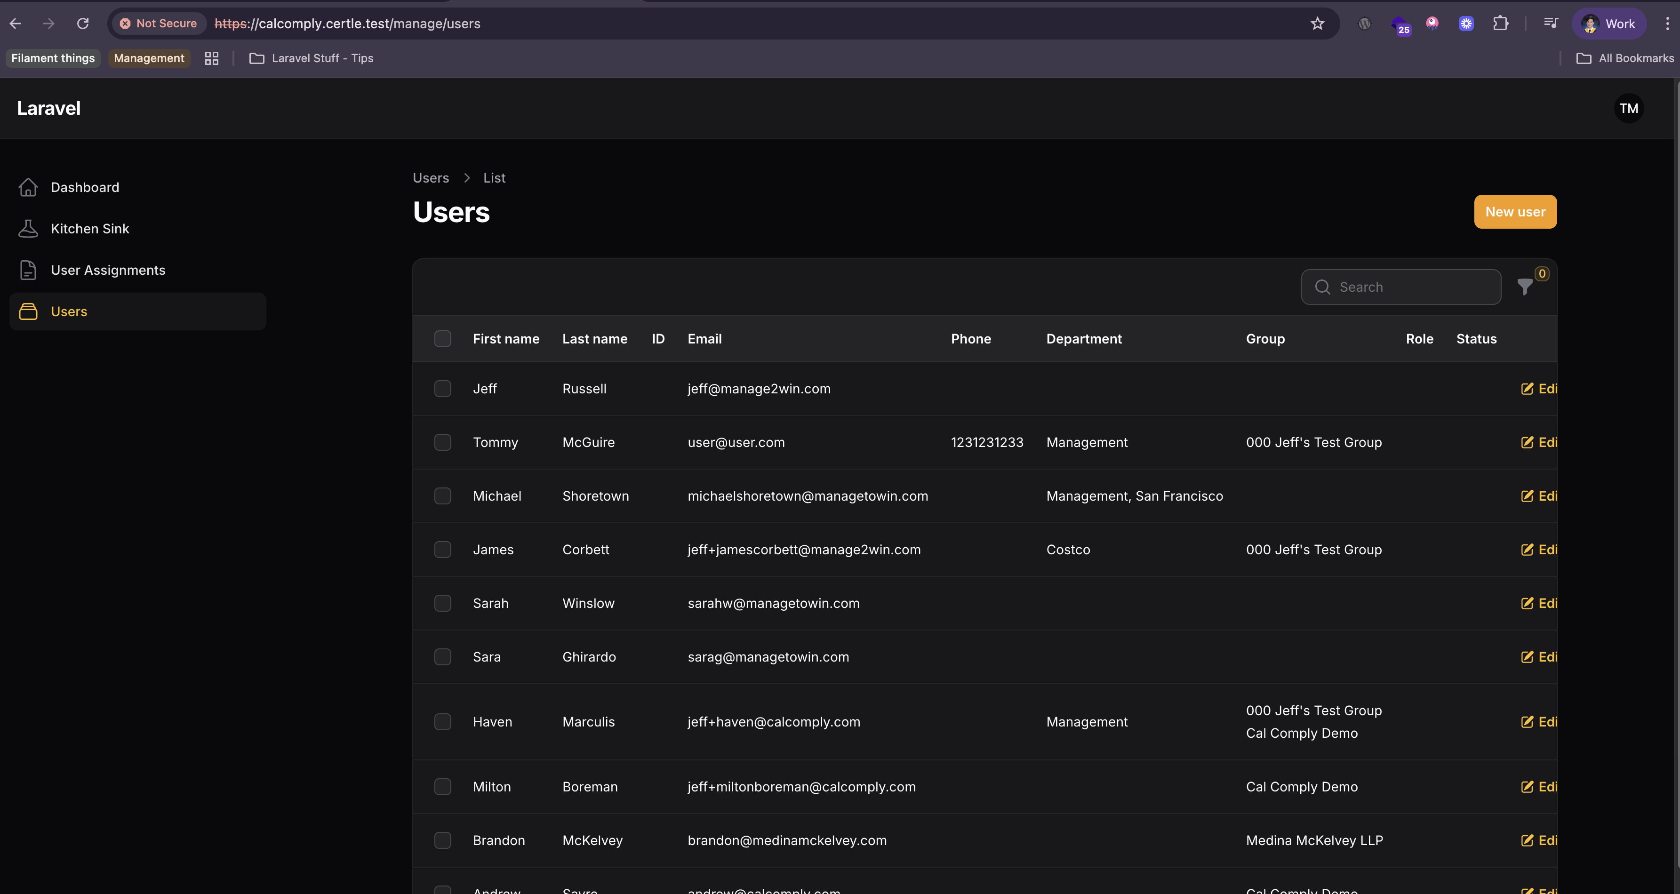The image size is (1680, 894).
Task: Check the checkbox for Tommy McGuire
Action: tap(442, 442)
